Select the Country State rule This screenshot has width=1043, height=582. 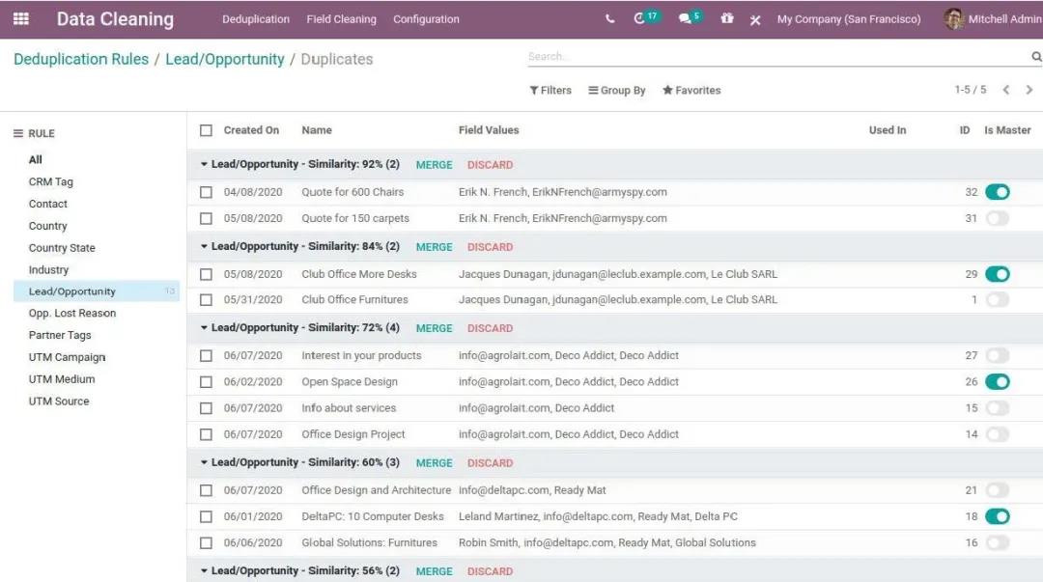point(62,247)
